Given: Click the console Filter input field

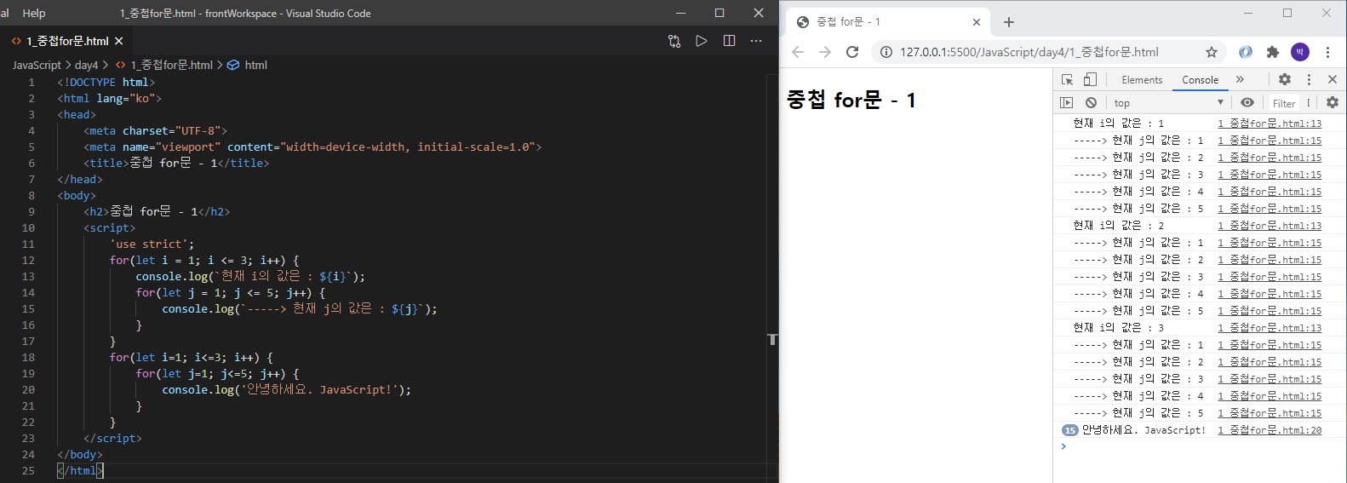Looking at the screenshot, I should (x=1285, y=103).
